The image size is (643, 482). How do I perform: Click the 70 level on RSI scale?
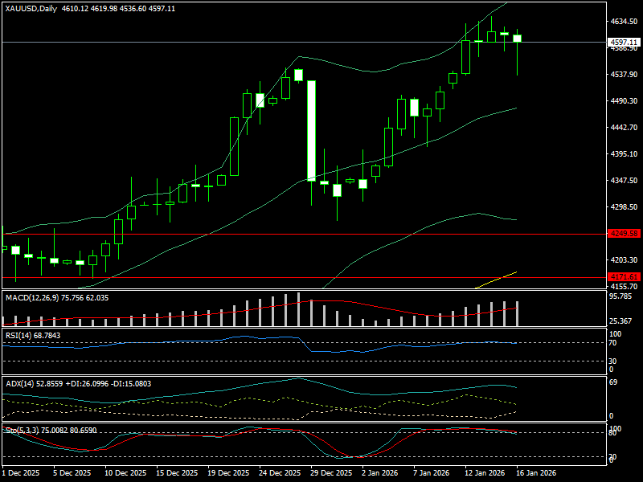612,343
